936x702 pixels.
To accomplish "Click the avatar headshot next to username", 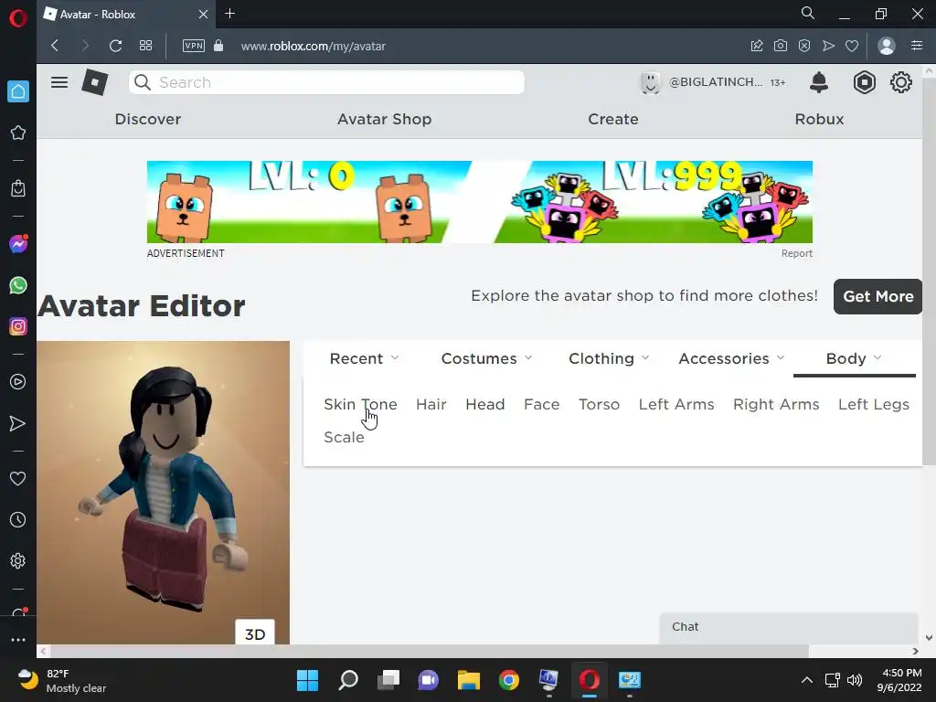I will (650, 82).
